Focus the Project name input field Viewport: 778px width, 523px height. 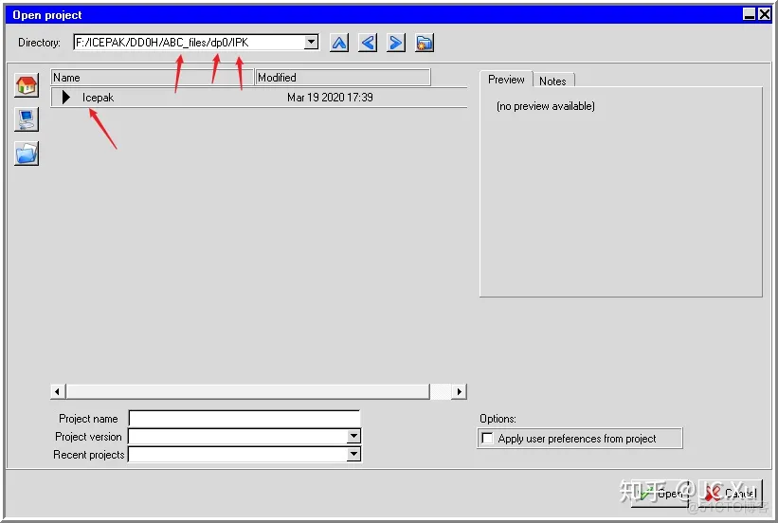coord(244,418)
